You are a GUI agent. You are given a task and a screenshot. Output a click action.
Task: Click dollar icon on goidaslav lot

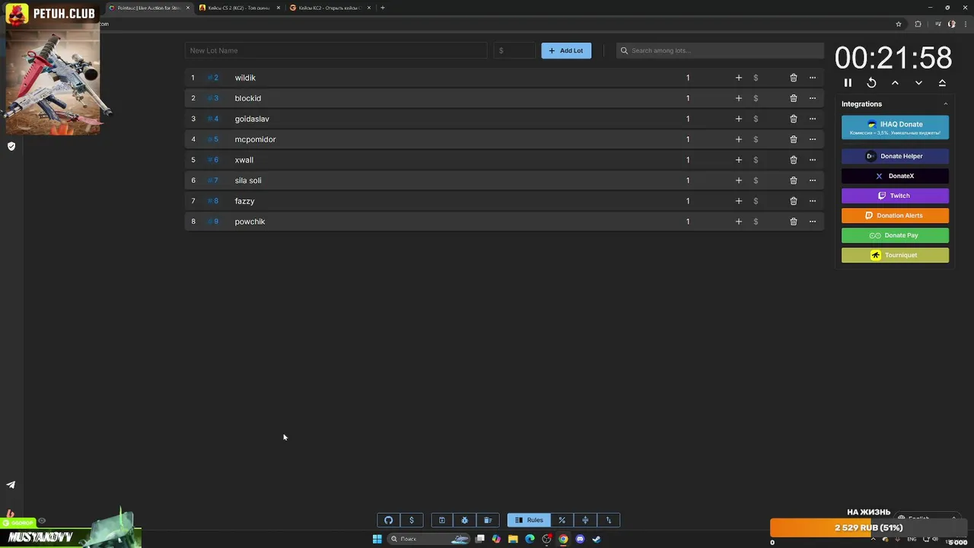756,119
